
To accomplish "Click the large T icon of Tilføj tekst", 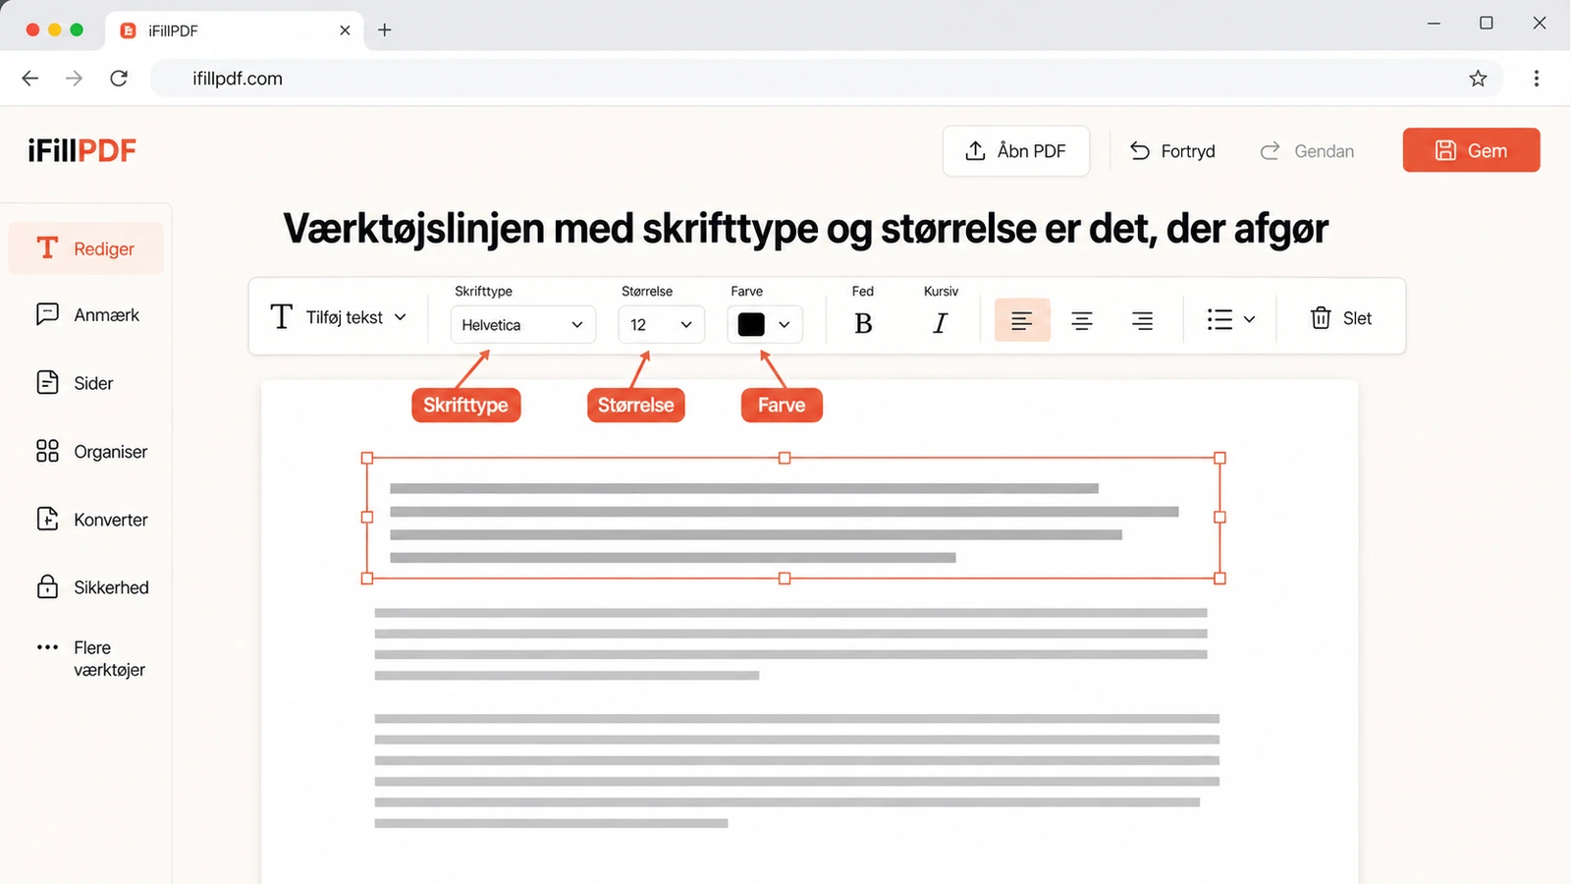I will tap(282, 316).
